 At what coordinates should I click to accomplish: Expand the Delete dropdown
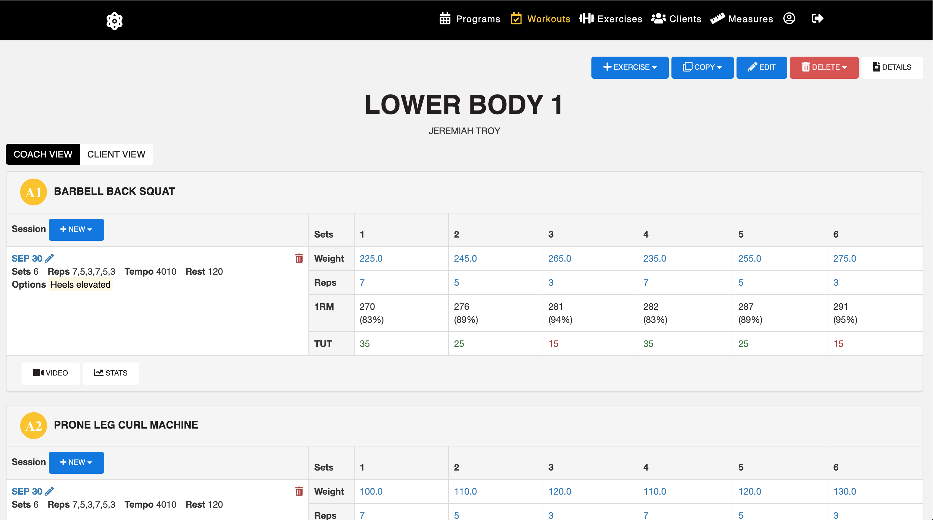pos(824,67)
